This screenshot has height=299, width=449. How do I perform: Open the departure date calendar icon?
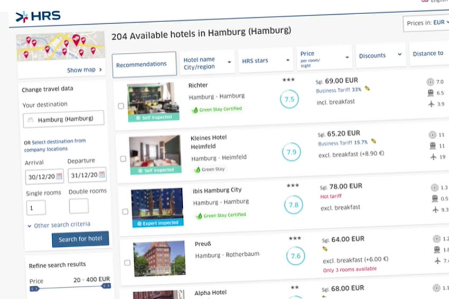click(101, 175)
